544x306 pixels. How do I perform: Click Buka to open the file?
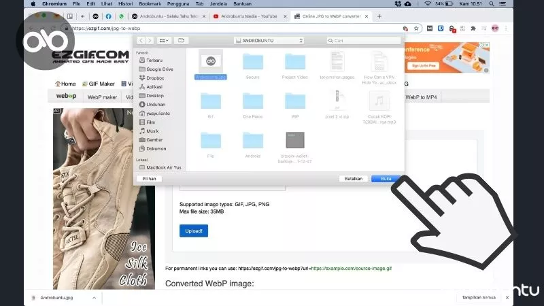(x=386, y=179)
